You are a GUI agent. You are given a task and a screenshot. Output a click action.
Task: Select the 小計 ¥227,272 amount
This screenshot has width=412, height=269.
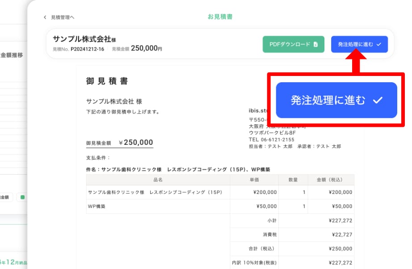tap(340, 221)
